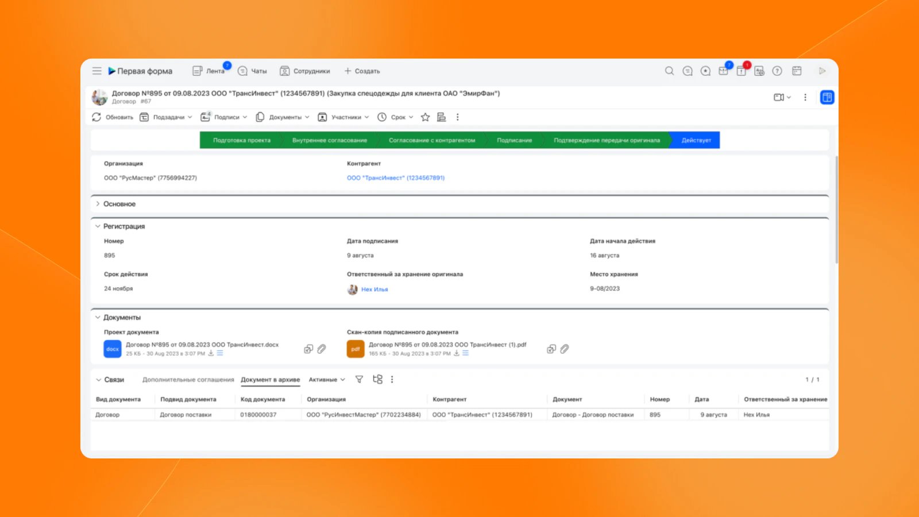Viewport: 919px width, 517px height.
Task: Open Связи section three-dot menu
Action: (x=392, y=379)
